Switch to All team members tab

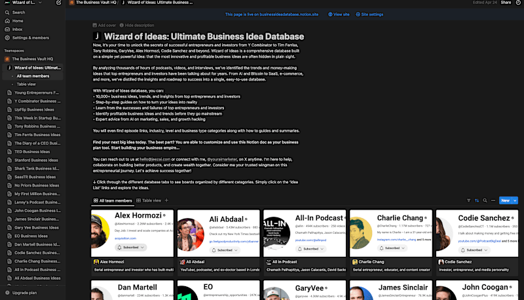[113, 200]
